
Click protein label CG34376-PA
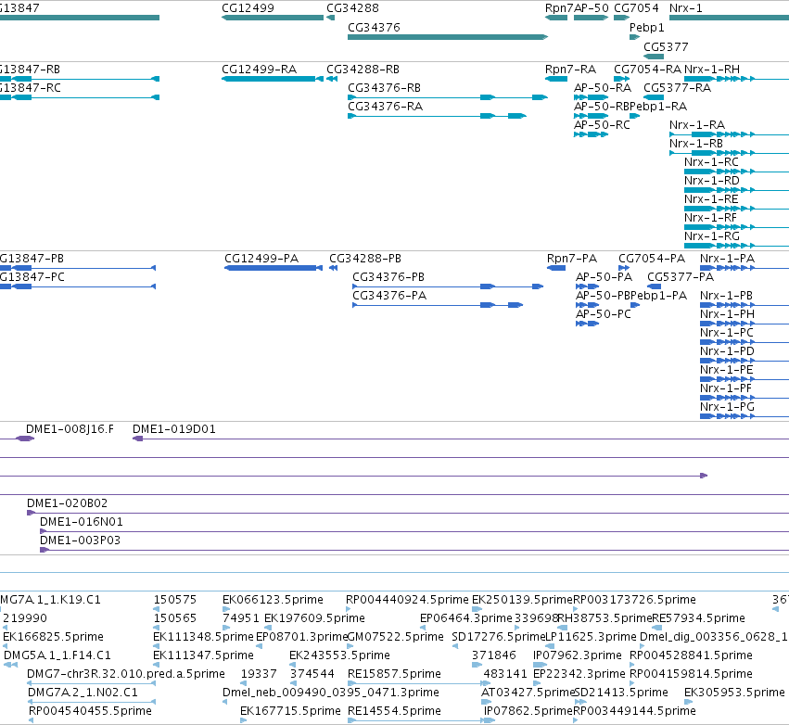click(389, 296)
